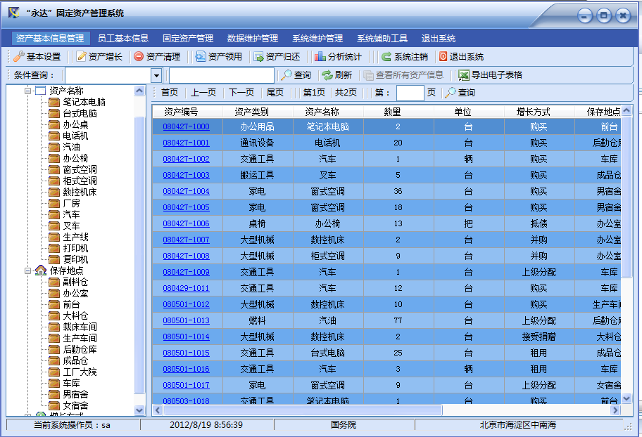Click the app logo icon in title bar
The width and height of the screenshot is (642, 437).
pyautogui.click(x=14, y=13)
